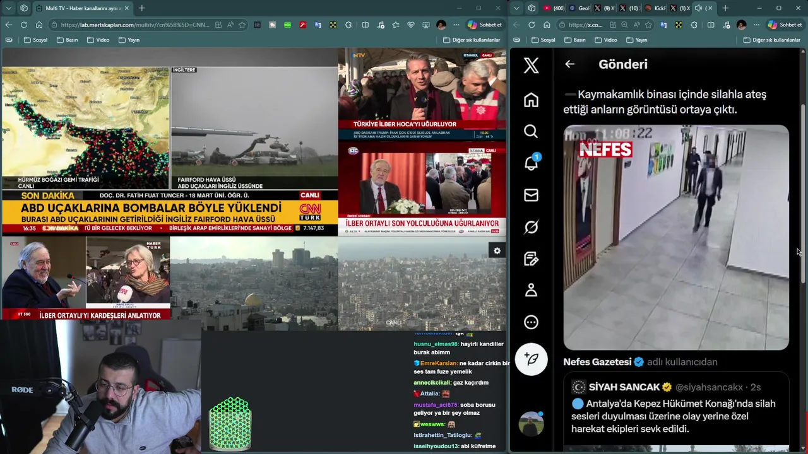Screen dimensions: 808x454
Task: Click Sohbet et Copilot button in right browser
Action: (785, 25)
